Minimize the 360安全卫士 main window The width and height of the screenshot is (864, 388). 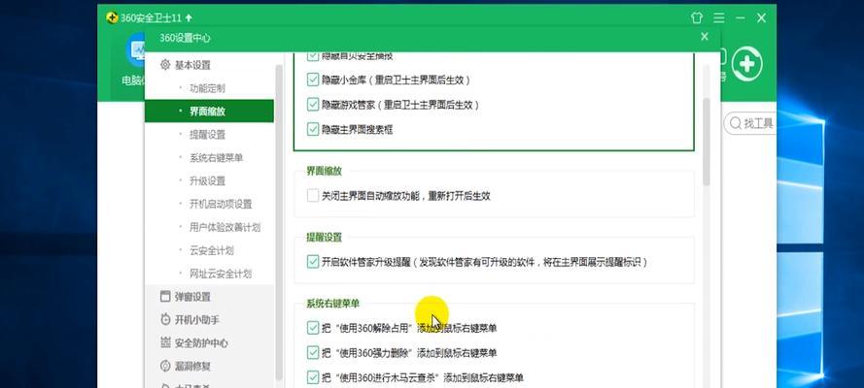pos(740,18)
